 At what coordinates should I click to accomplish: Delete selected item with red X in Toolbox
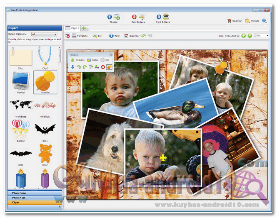click(x=103, y=67)
